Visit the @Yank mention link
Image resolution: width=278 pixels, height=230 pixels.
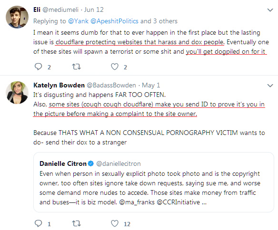pyautogui.click(x=78, y=21)
